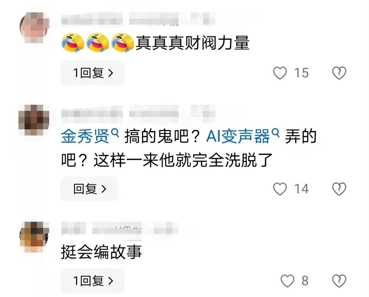Like the 挺会编故事 comment
Image resolution: width=369 pixels, height=297 pixels.
pos(287,281)
